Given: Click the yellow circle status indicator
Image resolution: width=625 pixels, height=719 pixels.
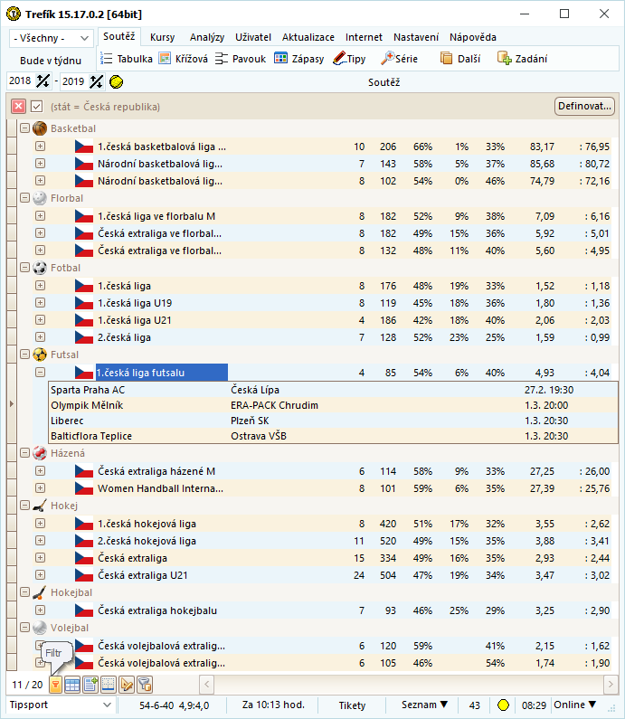Looking at the screenshot, I should pyautogui.click(x=504, y=705).
